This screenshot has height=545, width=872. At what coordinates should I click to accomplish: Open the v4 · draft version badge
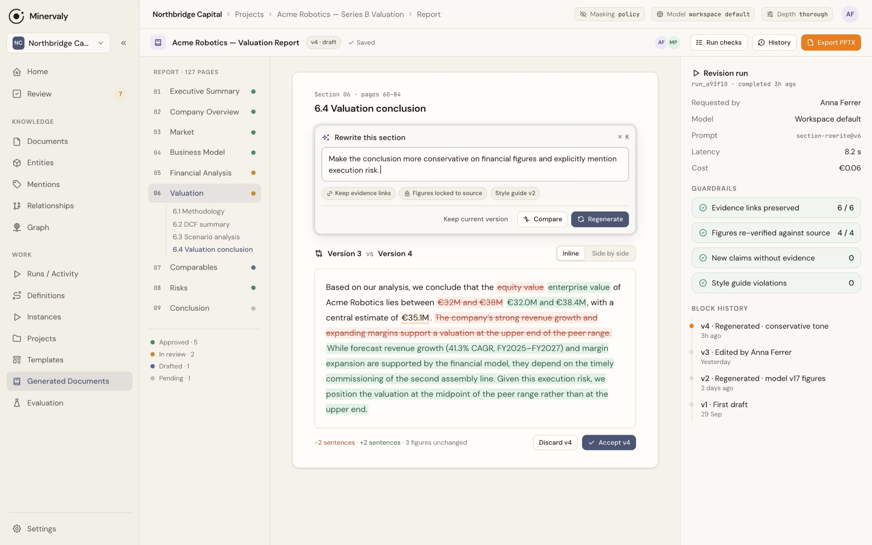[x=323, y=42]
